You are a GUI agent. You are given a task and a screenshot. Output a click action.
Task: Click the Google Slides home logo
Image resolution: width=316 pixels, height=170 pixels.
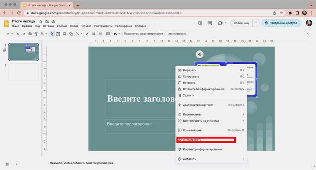[7, 23]
